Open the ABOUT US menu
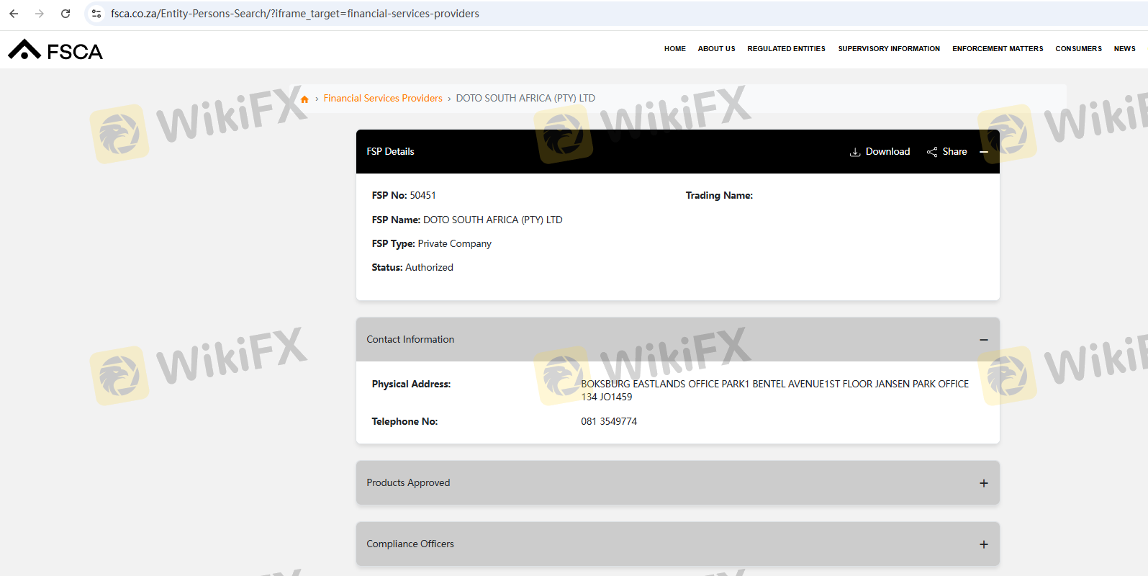Image resolution: width=1148 pixels, height=576 pixels. point(717,49)
